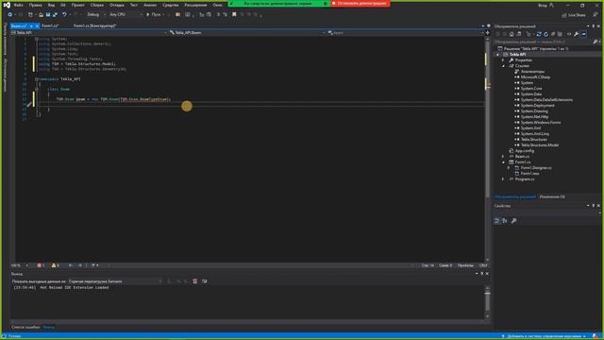
Task: Click the Solution Explorer search field
Action: (544, 42)
